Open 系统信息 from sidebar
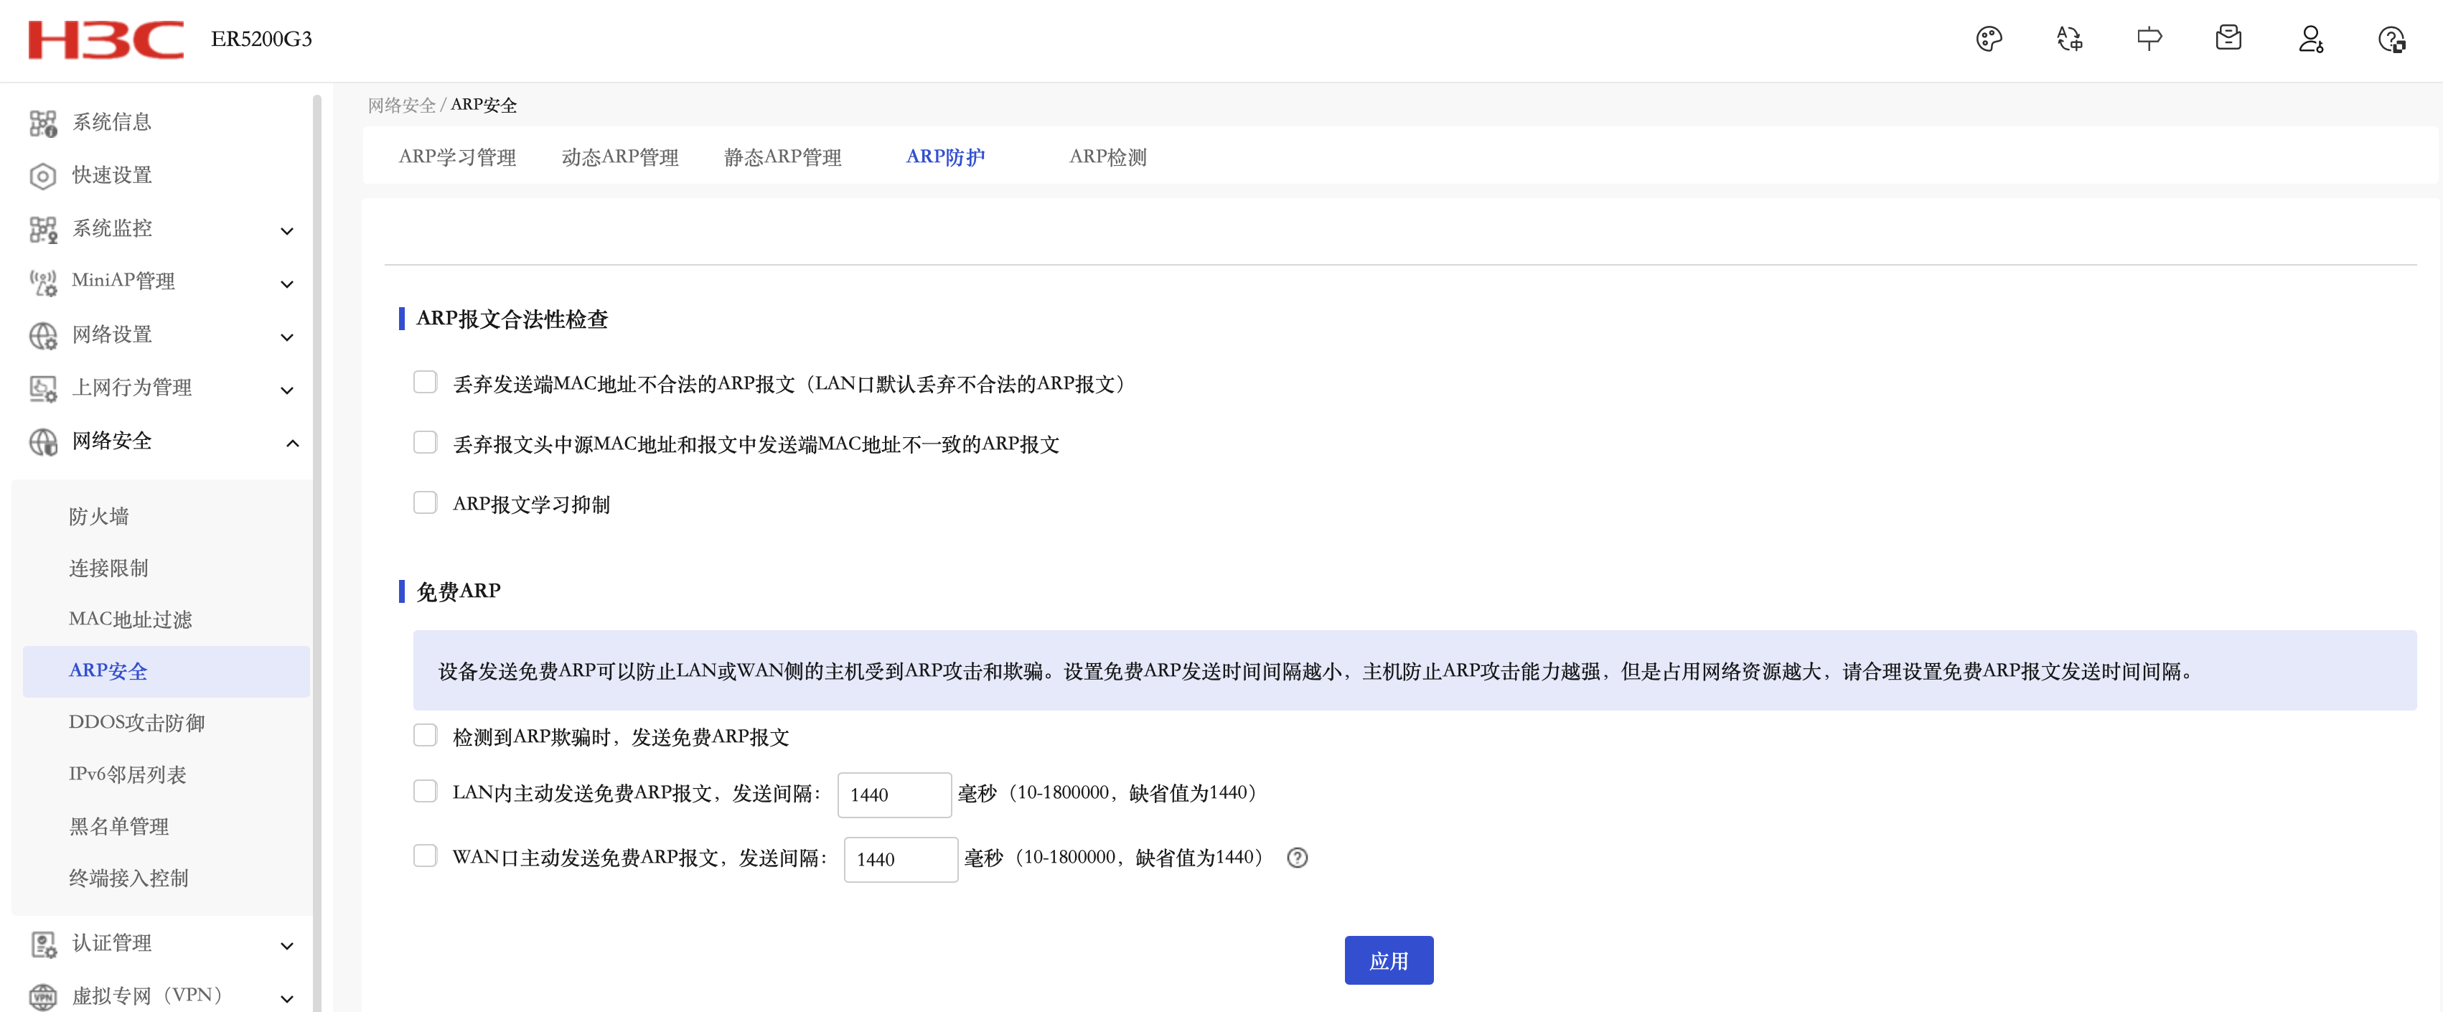The height and width of the screenshot is (1012, 2443). 112,122
